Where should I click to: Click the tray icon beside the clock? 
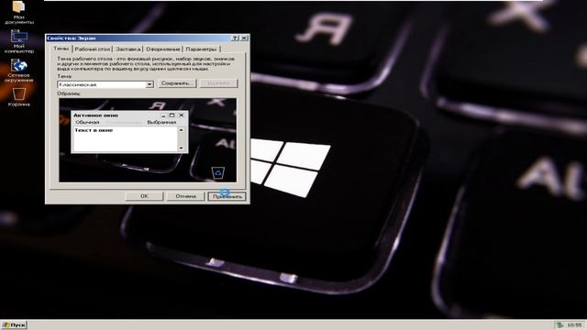[560, 324]
